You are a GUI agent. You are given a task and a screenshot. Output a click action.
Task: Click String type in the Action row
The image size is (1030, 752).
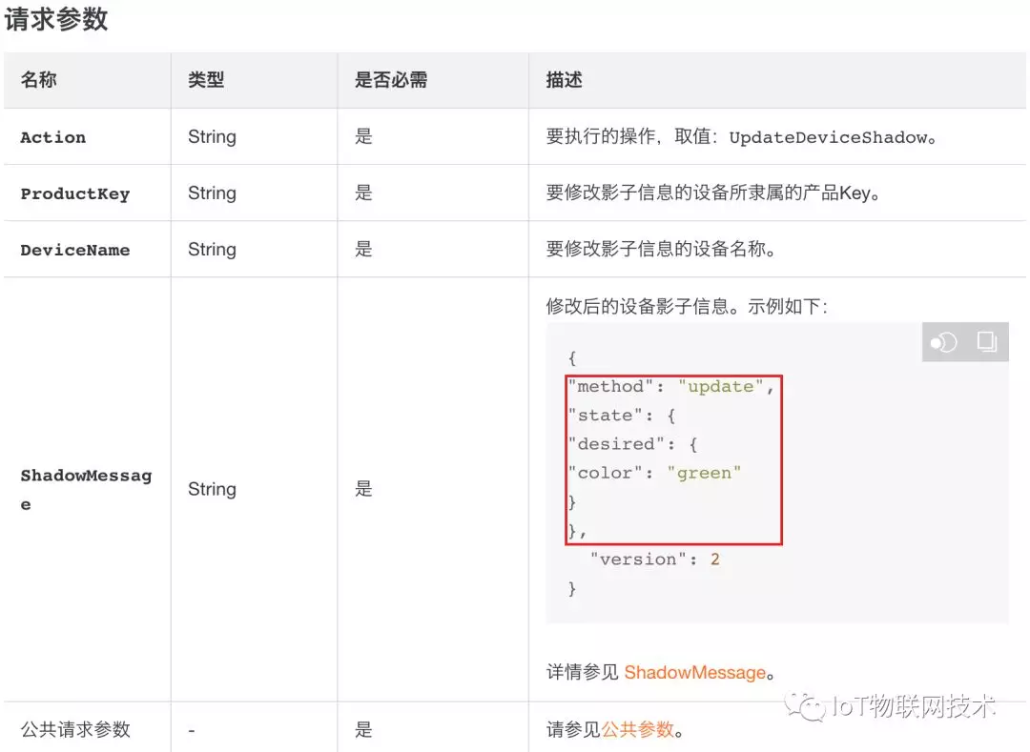click(x=212, y=136)
